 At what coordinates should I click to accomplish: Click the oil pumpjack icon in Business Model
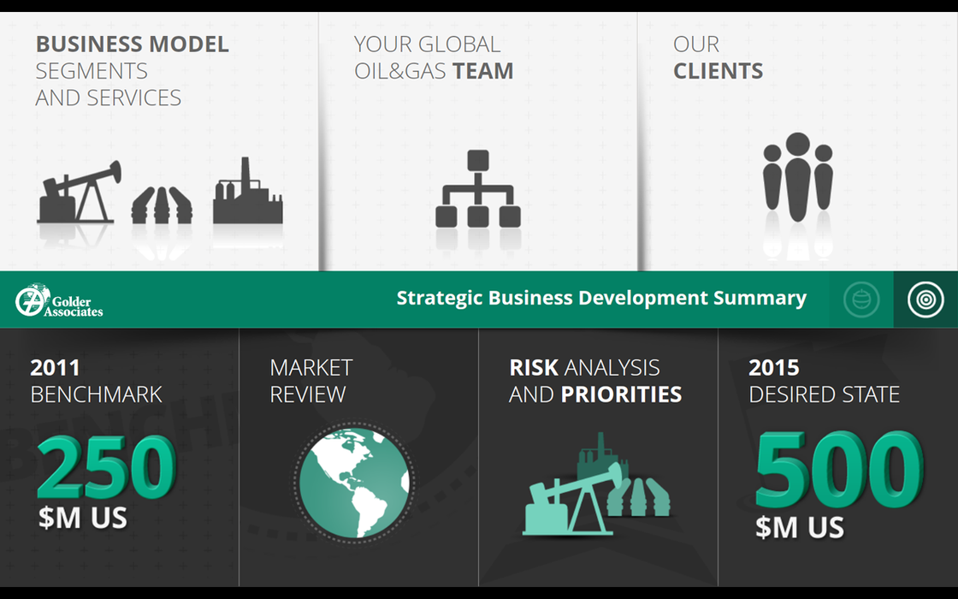point(79,193)
